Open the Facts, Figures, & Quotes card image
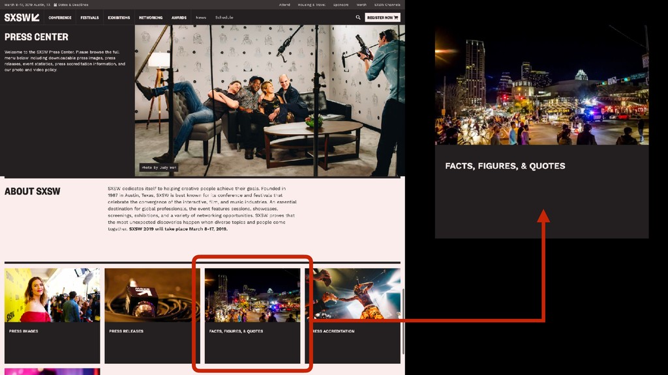 click(252, 295)
